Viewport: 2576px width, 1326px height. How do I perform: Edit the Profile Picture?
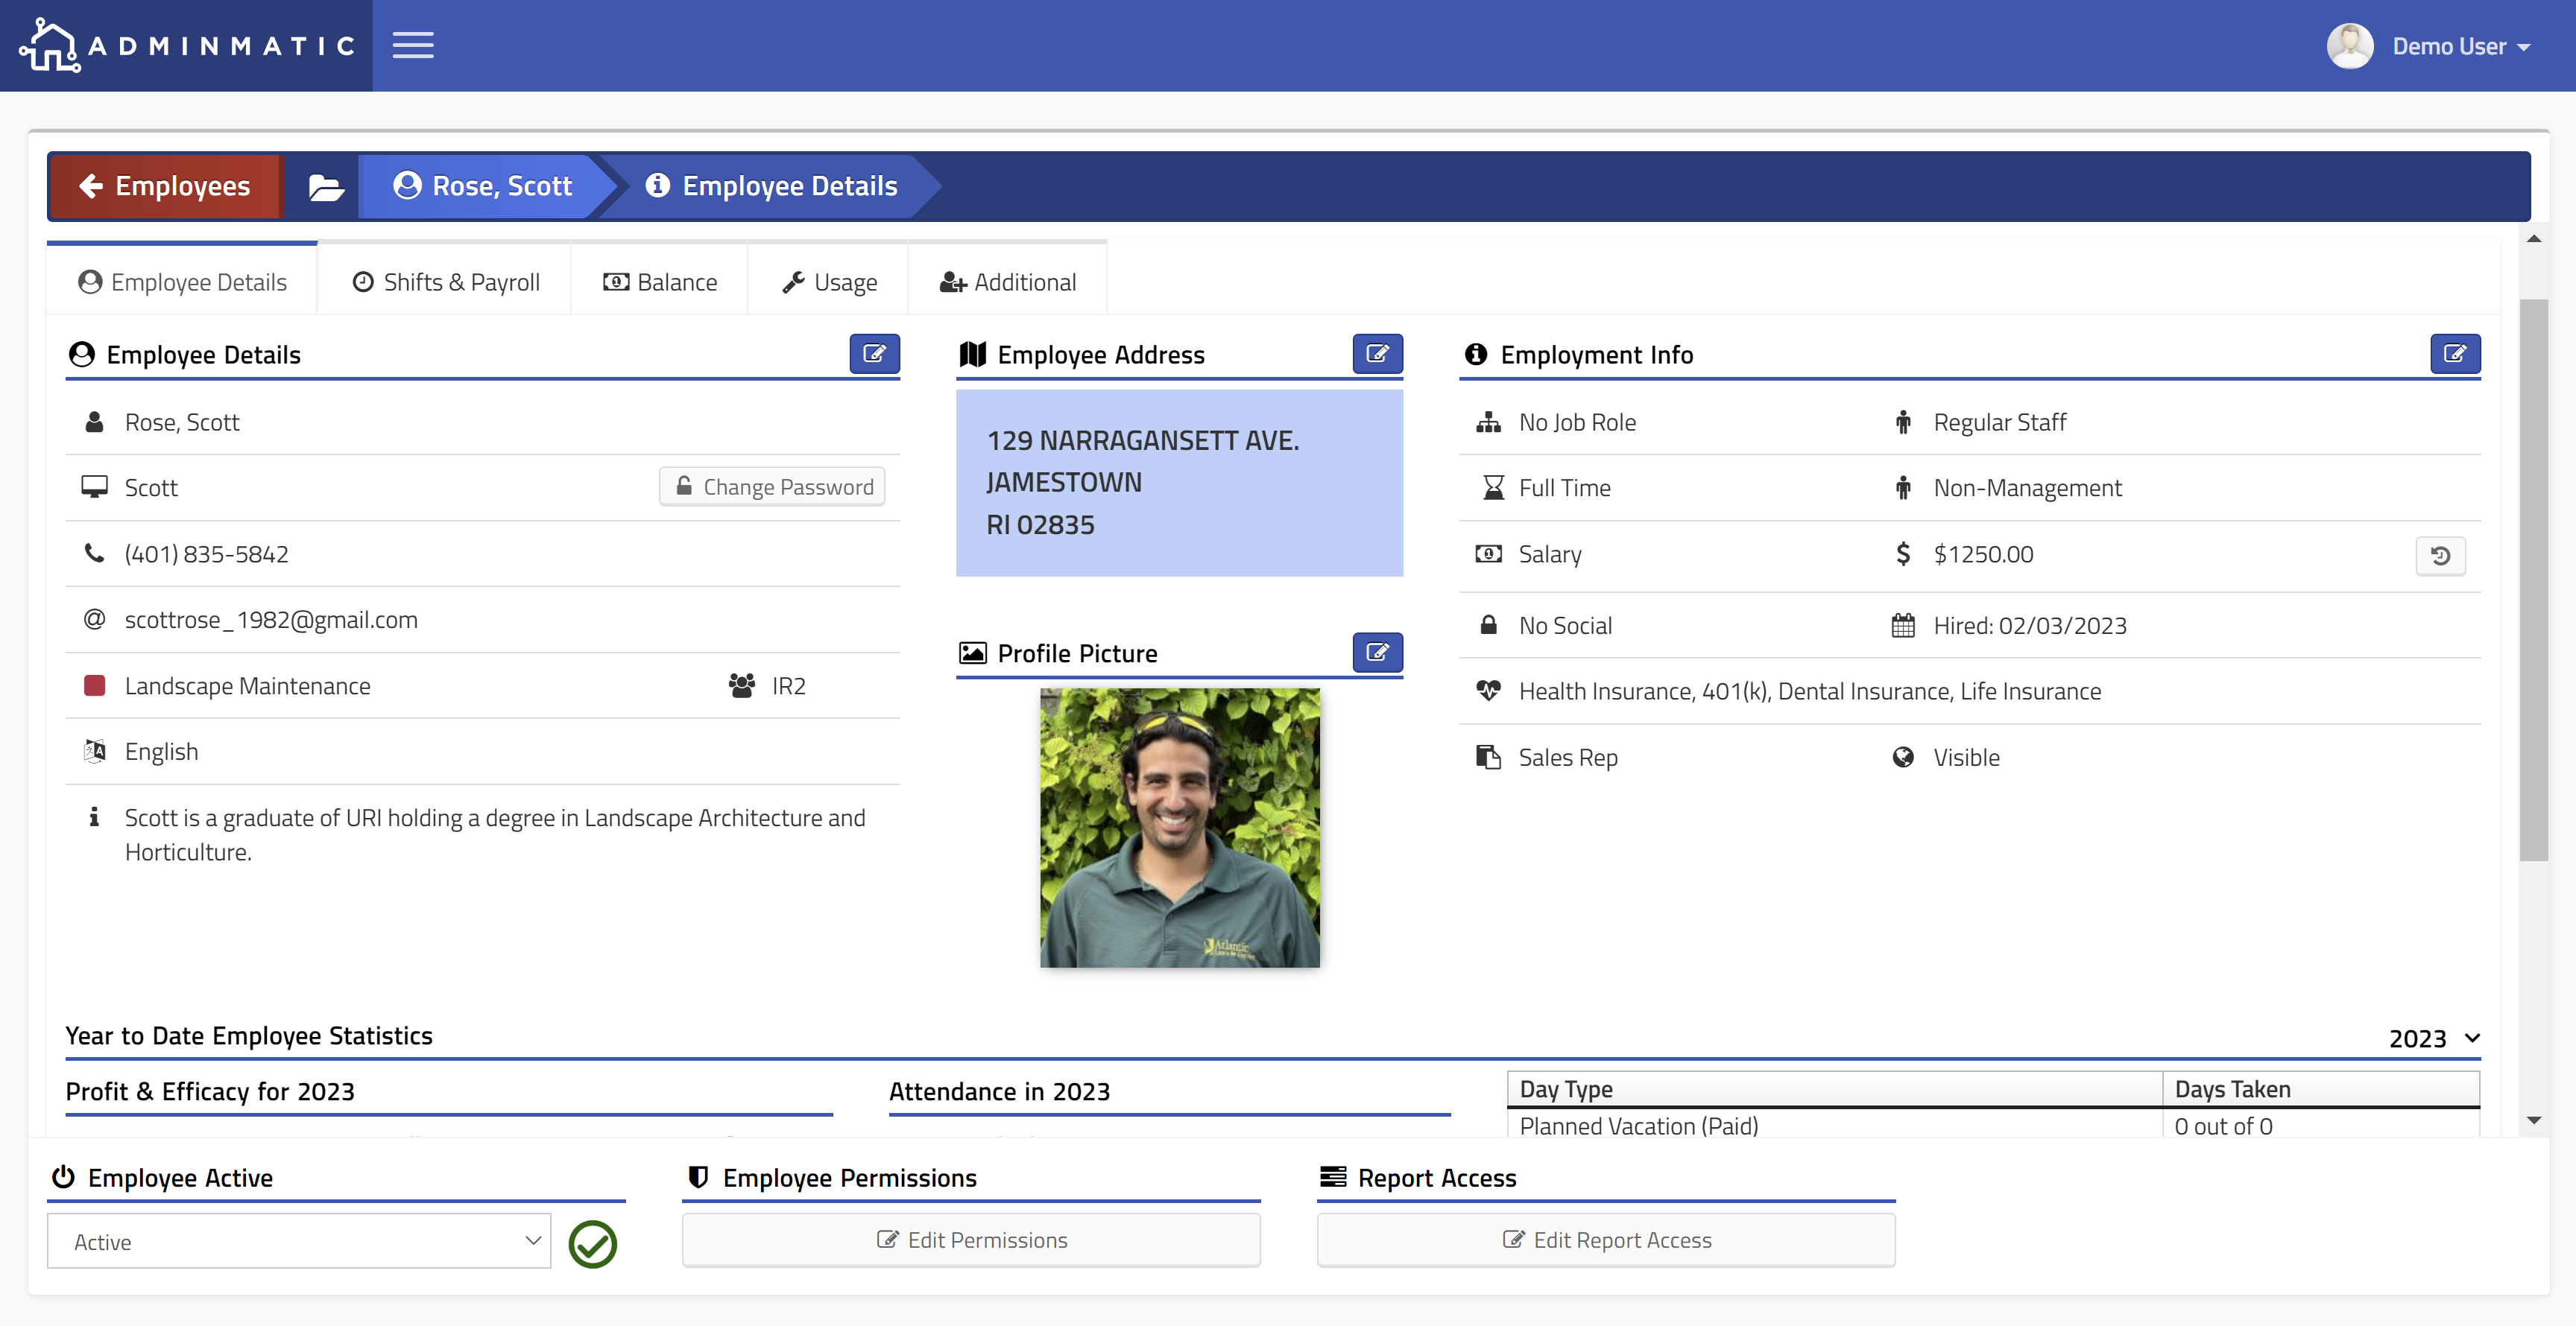[x=1377, y=653]
